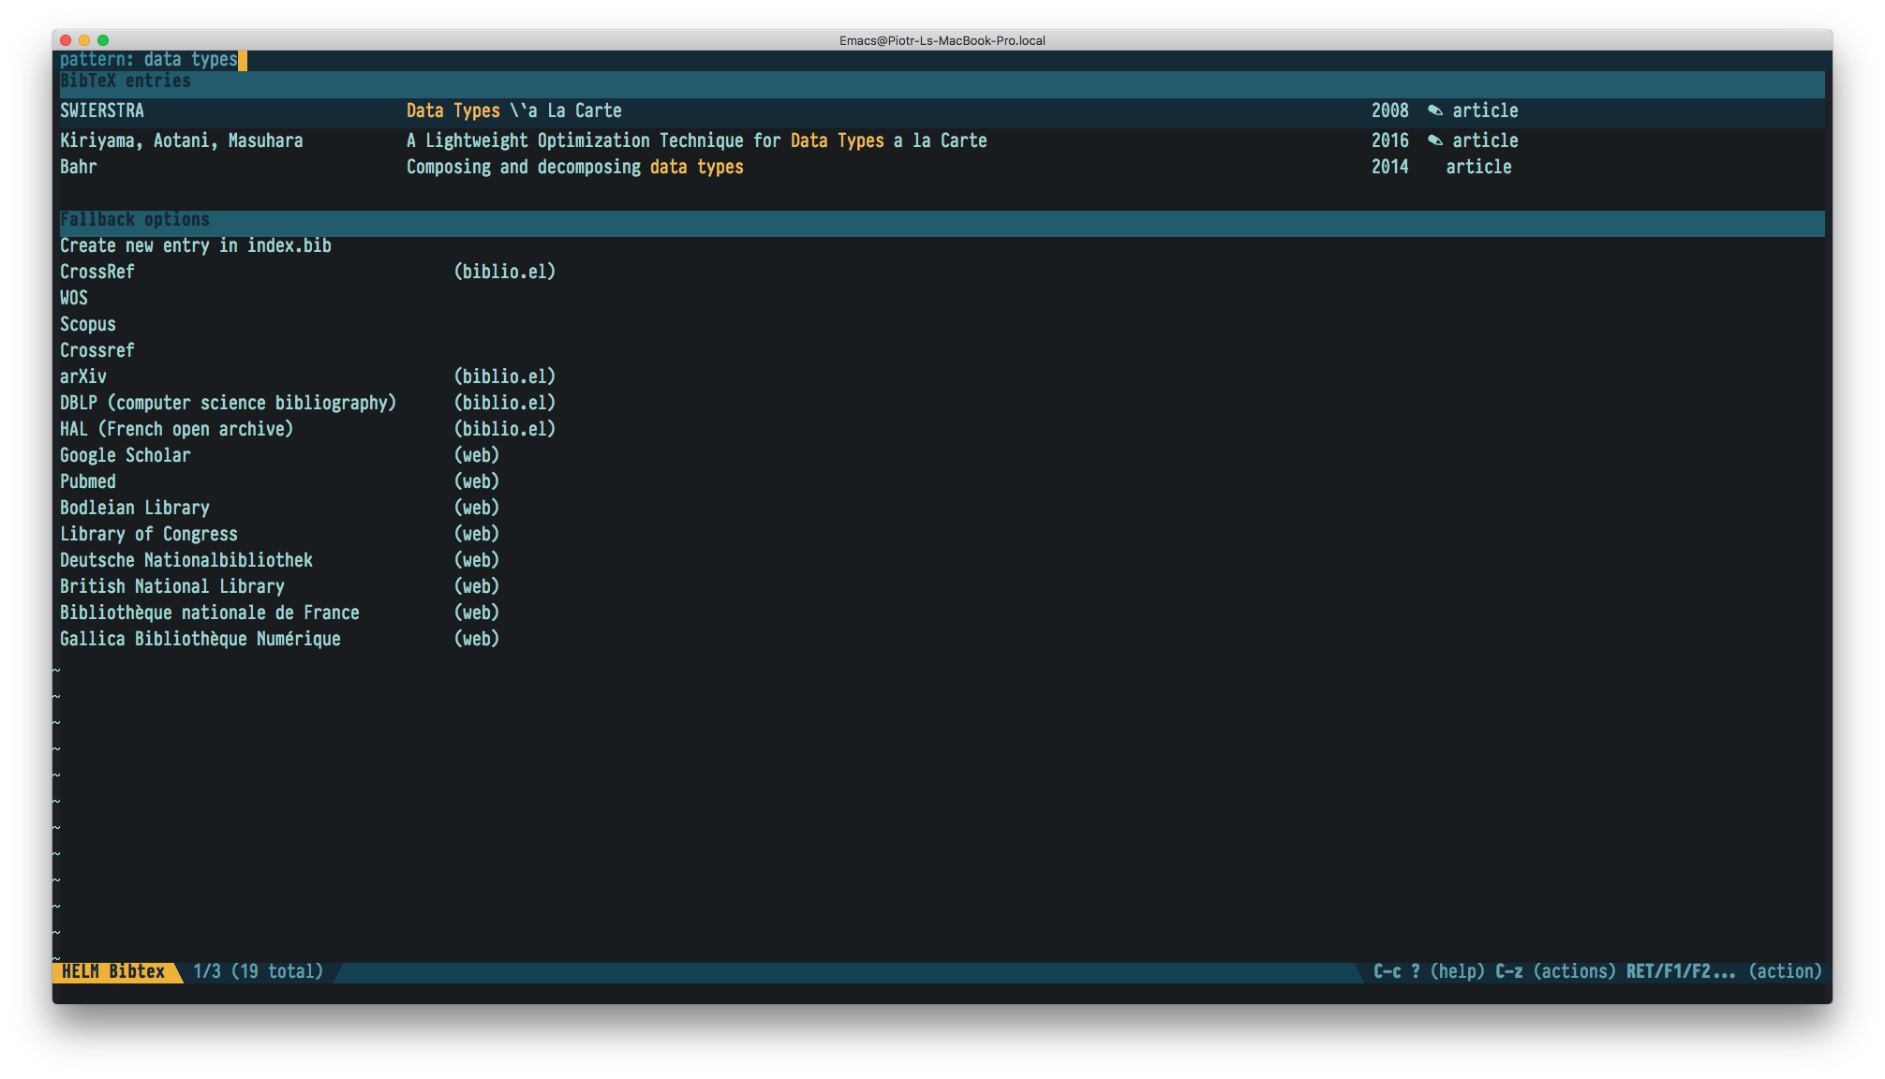
Task: Click the year 2016
Action: [1389, 140]
